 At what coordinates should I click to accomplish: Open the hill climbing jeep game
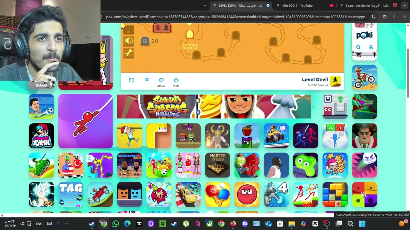(100, 195)
